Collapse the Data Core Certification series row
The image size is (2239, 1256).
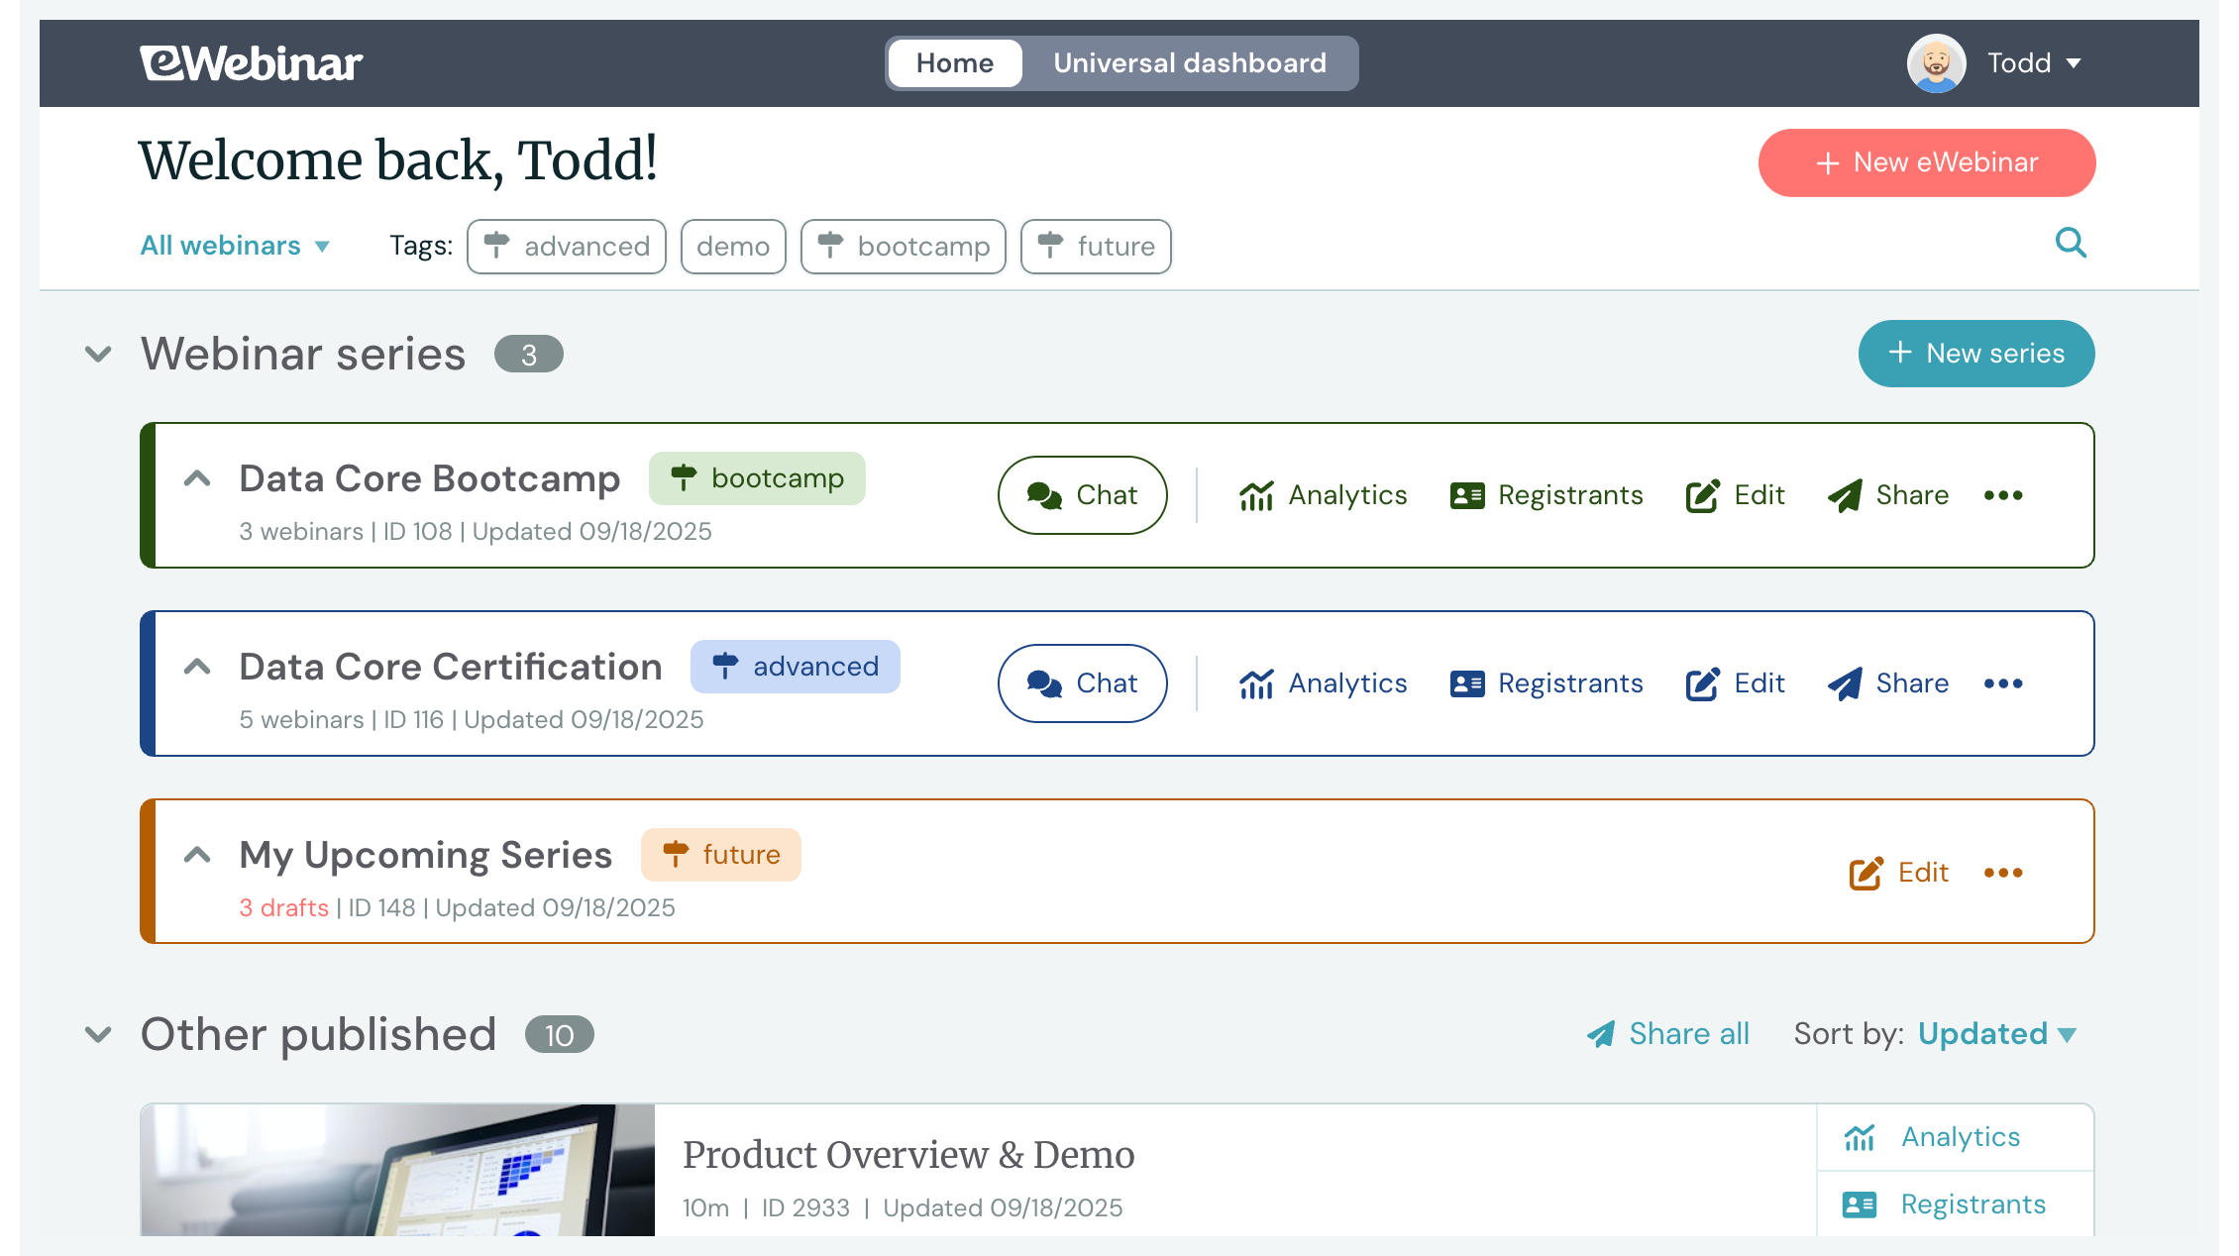pos(197,667)
